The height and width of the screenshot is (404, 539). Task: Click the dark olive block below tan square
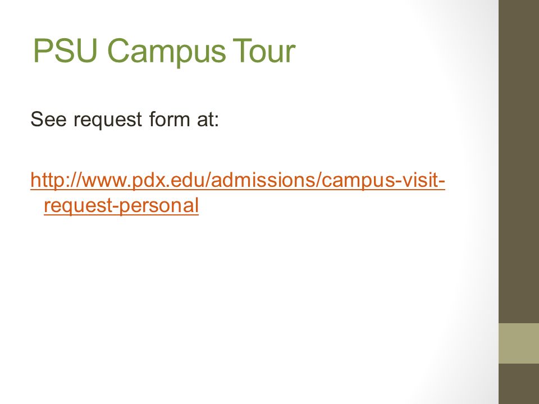[x=519, y=384]
